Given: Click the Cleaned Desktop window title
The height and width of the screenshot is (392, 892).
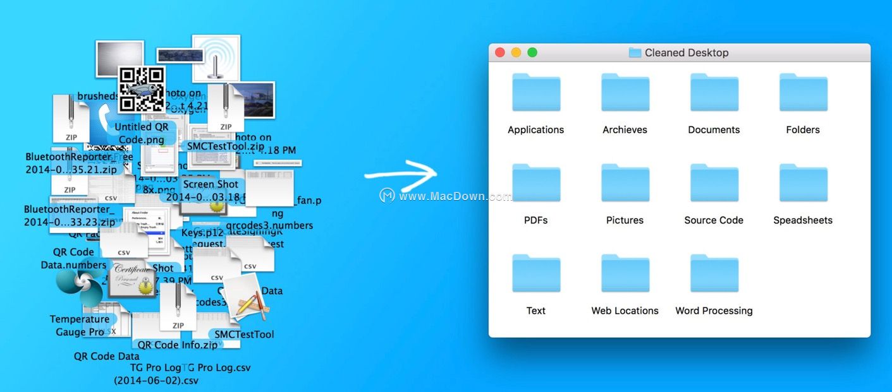Looking at the screenshot, I should coord(686,53).
